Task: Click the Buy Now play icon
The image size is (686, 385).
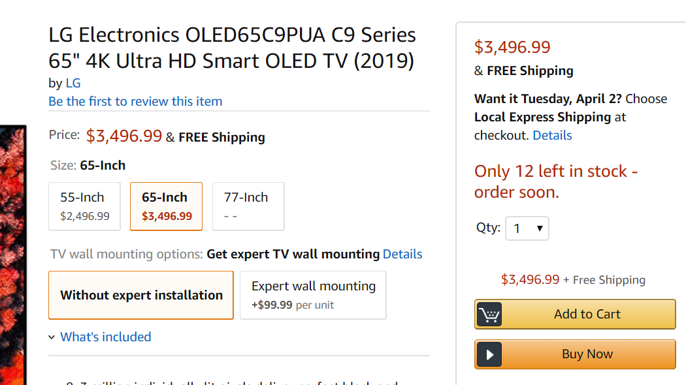Action: (489, 354)
